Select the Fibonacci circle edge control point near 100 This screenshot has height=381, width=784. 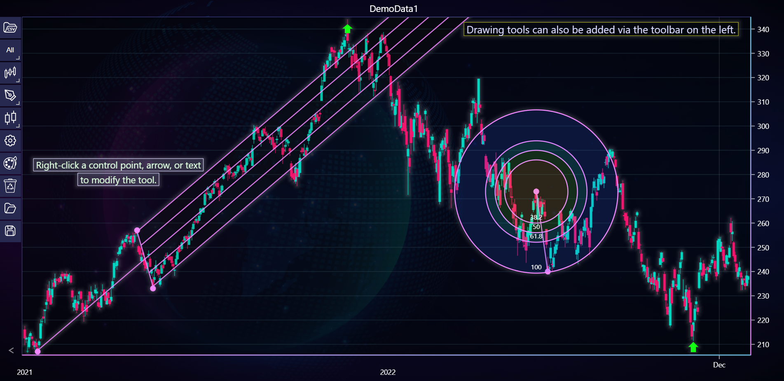[x=548, y=271]
